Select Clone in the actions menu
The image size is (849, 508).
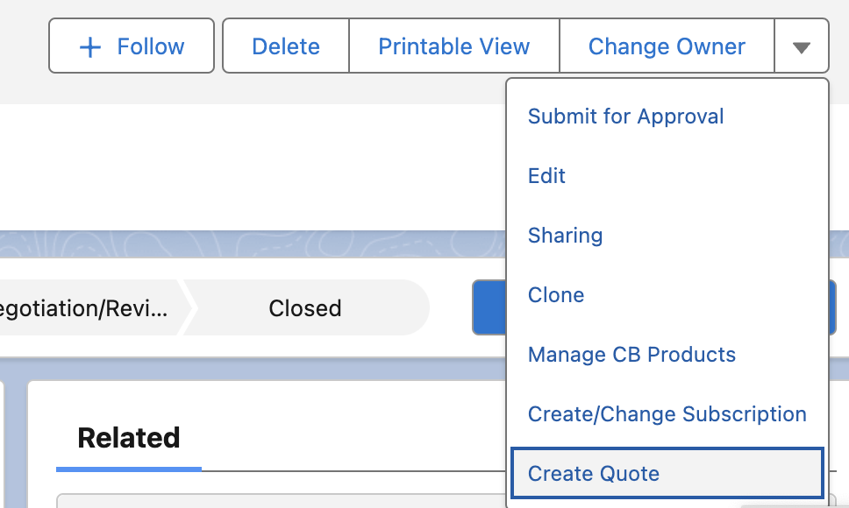556,294
